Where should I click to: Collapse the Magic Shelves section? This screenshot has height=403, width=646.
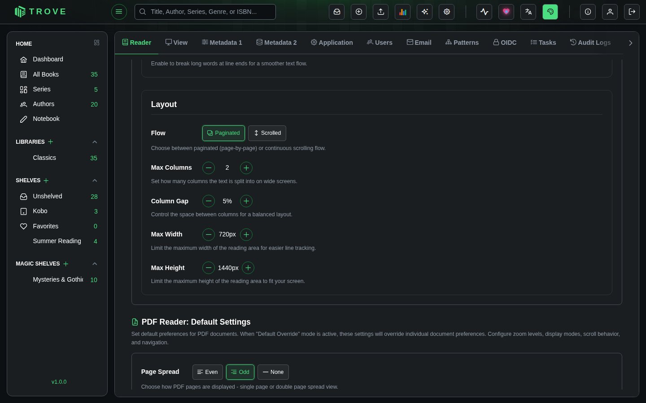click(x=95, y=264)
